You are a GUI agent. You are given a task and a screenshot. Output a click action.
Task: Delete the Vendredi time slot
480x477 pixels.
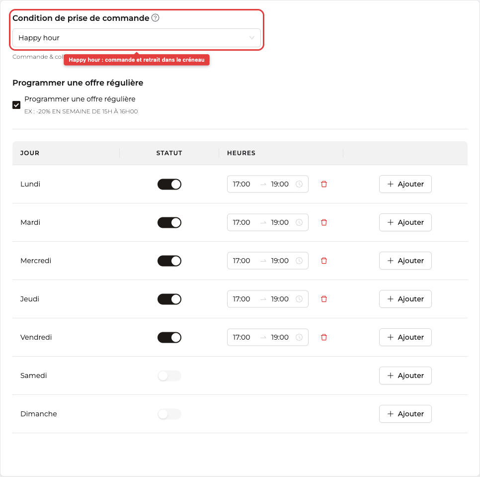324,337
